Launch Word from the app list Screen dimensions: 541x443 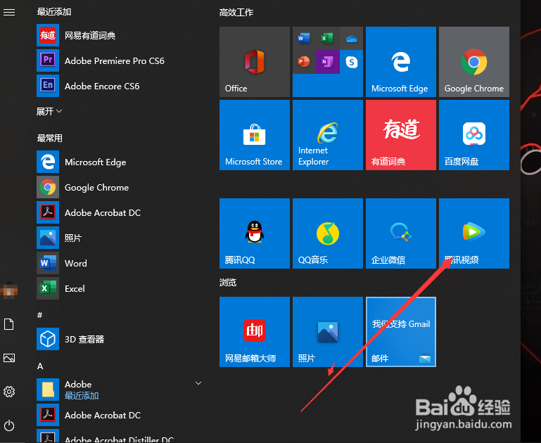(119, 263)
